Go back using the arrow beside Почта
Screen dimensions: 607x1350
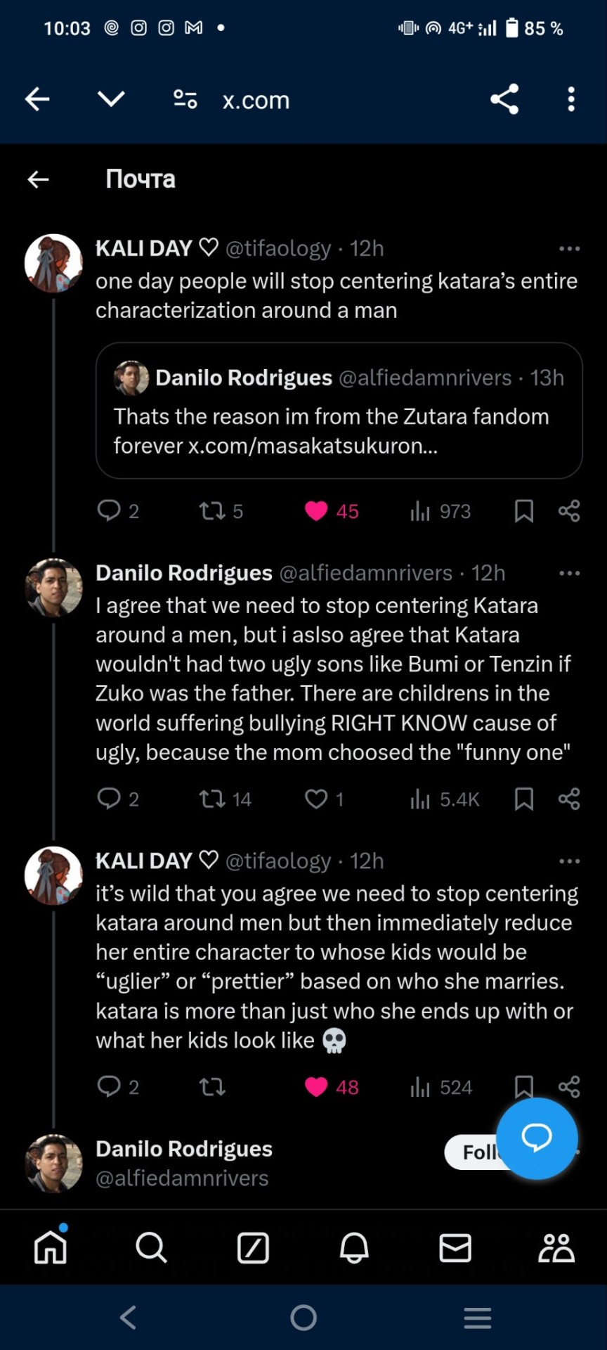pyautogui.click(x=39, y=179)
